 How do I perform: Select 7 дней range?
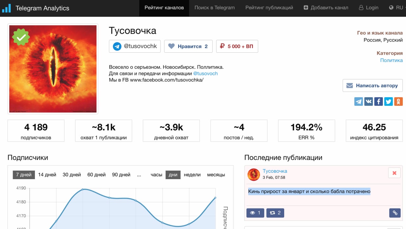24,175
